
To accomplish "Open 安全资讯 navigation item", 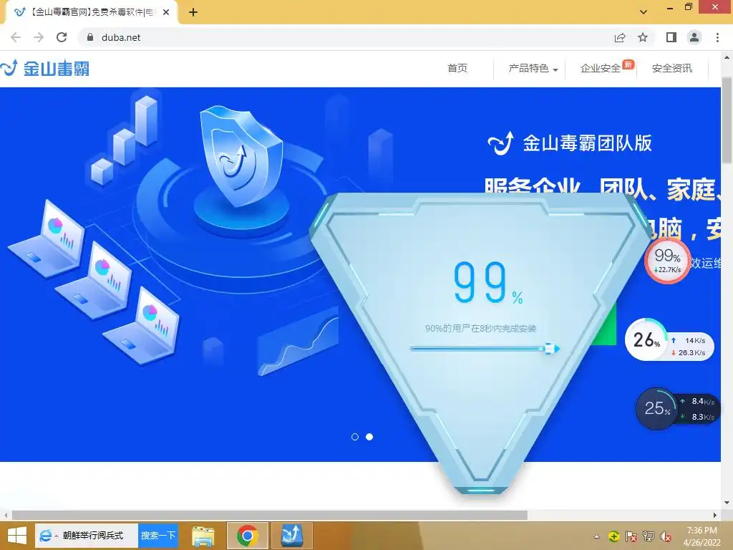I will coord(671,68).
